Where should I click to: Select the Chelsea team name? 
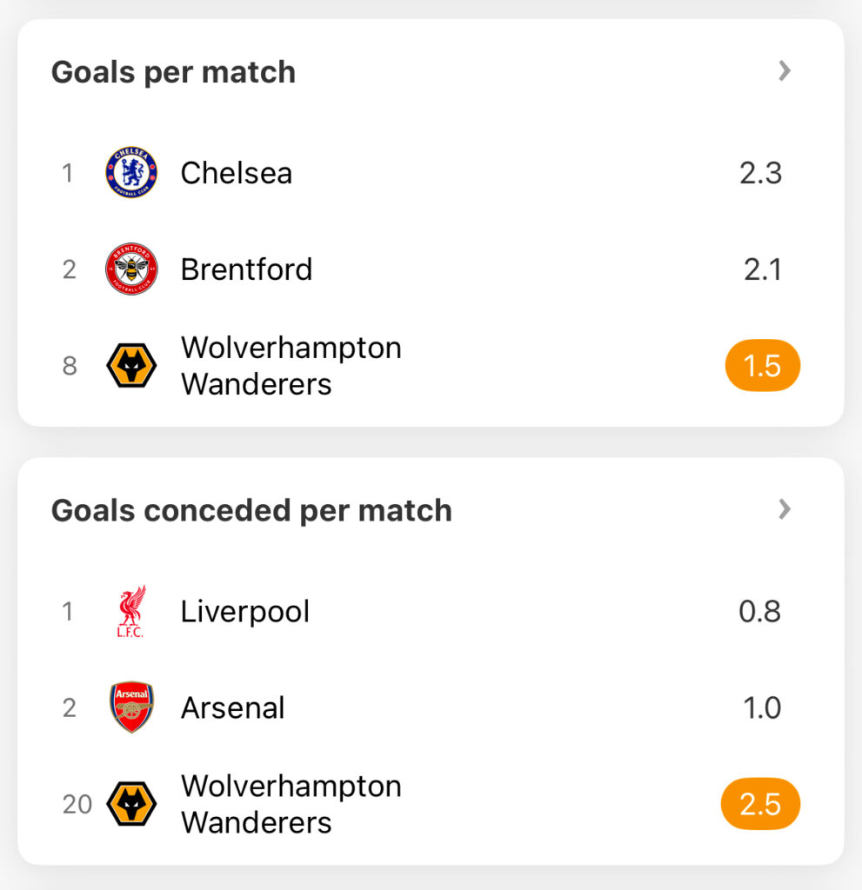pyautogui.click(x=237, y=173)
